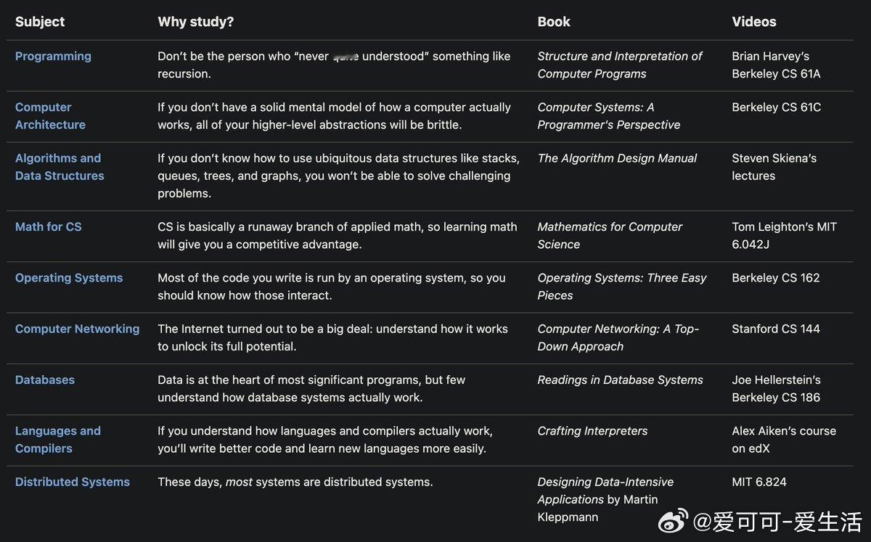Select the Operating Systems link
Image resolution: width=871 pixels, height=542 pixels.
tap(69, 278)
